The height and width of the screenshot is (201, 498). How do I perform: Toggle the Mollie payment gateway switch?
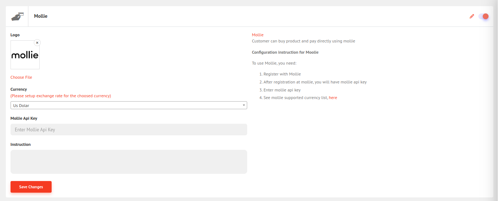[483, 16]
